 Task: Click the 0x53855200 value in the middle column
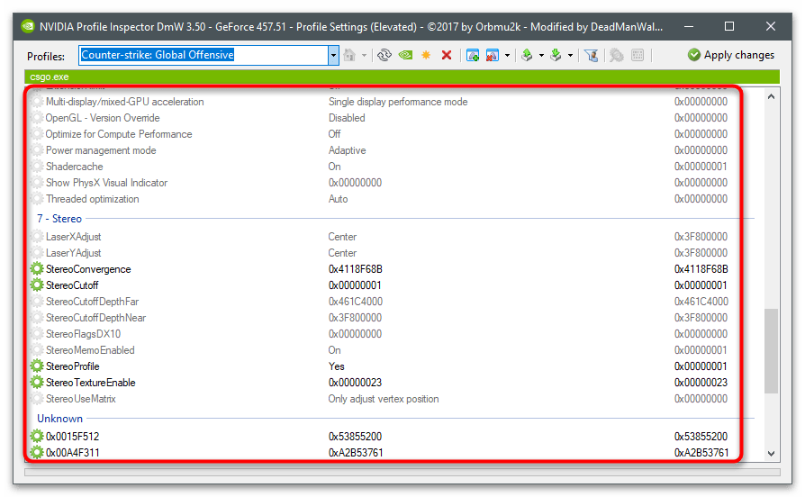[x=355, y=437]
